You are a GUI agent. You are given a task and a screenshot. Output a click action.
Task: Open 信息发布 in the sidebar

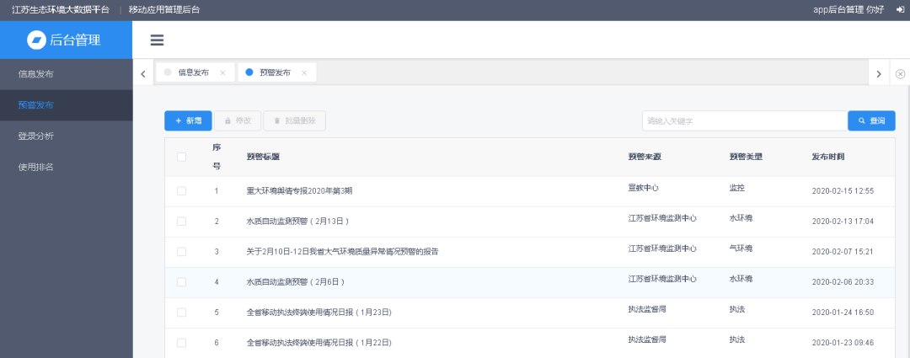pyautogui.click(x=36, y=74)
